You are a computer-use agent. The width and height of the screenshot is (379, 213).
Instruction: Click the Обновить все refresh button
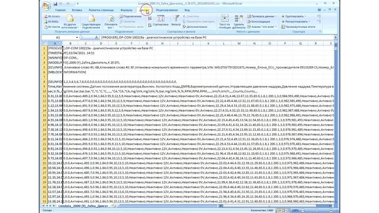tap(111, 22)
